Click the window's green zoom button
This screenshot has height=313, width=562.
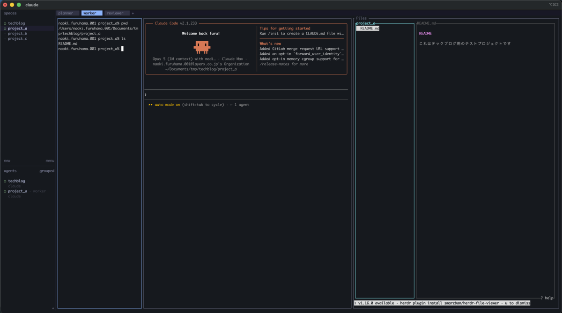(x=19, y=5)
